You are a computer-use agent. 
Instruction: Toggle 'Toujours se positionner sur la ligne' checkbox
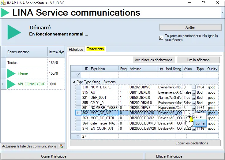(161, 38)
